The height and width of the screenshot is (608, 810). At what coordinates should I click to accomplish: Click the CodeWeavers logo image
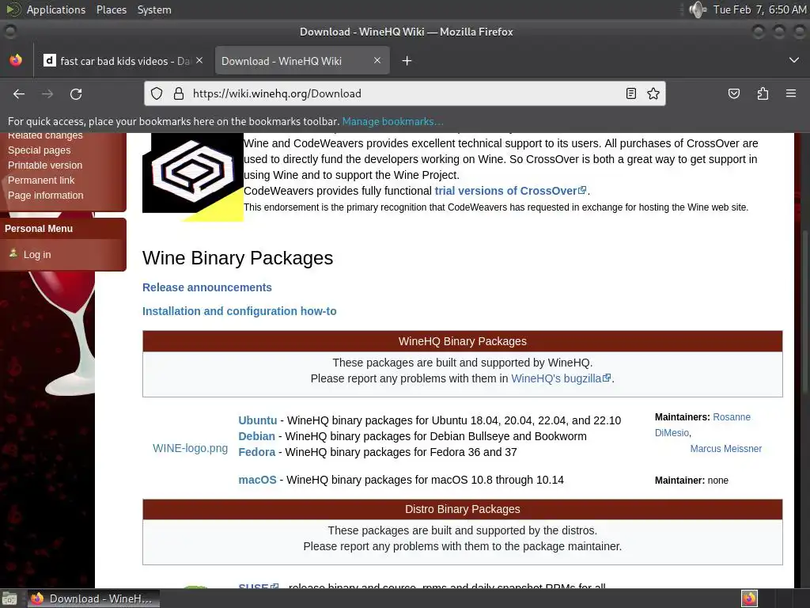click(193, 177)
